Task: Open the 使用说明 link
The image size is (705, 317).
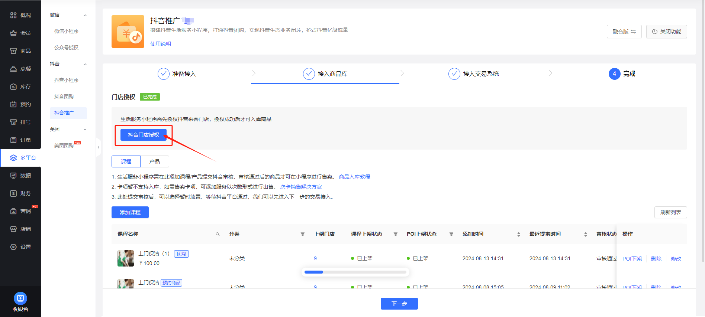Action: pos(161,44)
